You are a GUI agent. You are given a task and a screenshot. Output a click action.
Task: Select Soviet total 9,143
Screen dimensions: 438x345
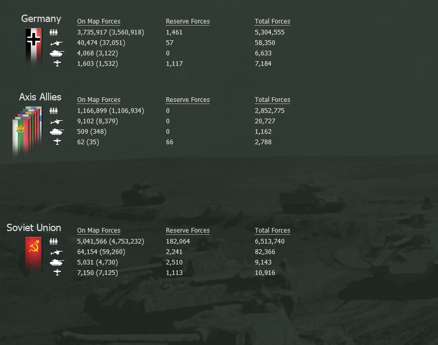point(263,262)
